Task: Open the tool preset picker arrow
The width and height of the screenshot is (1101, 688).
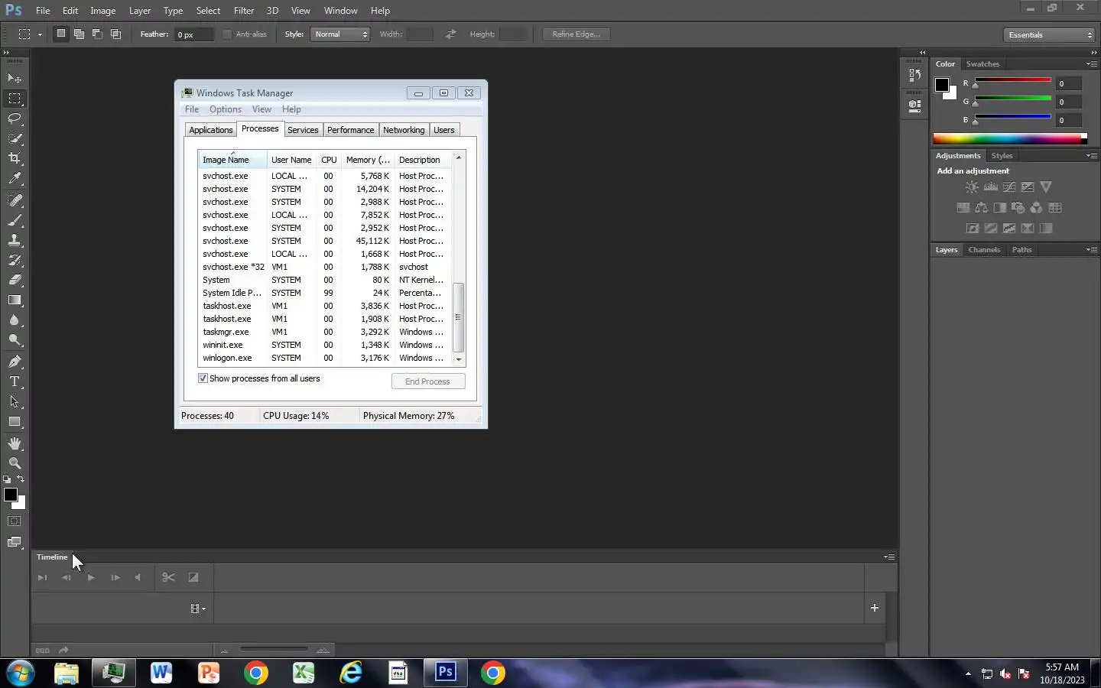Action: click(x=40, y=34)
